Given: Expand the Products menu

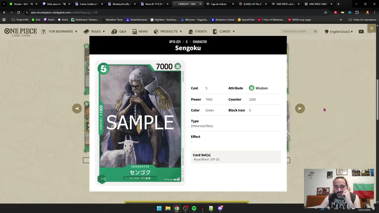Looking at the screenshot, I should pyautogui.click(x=168, y=31).
